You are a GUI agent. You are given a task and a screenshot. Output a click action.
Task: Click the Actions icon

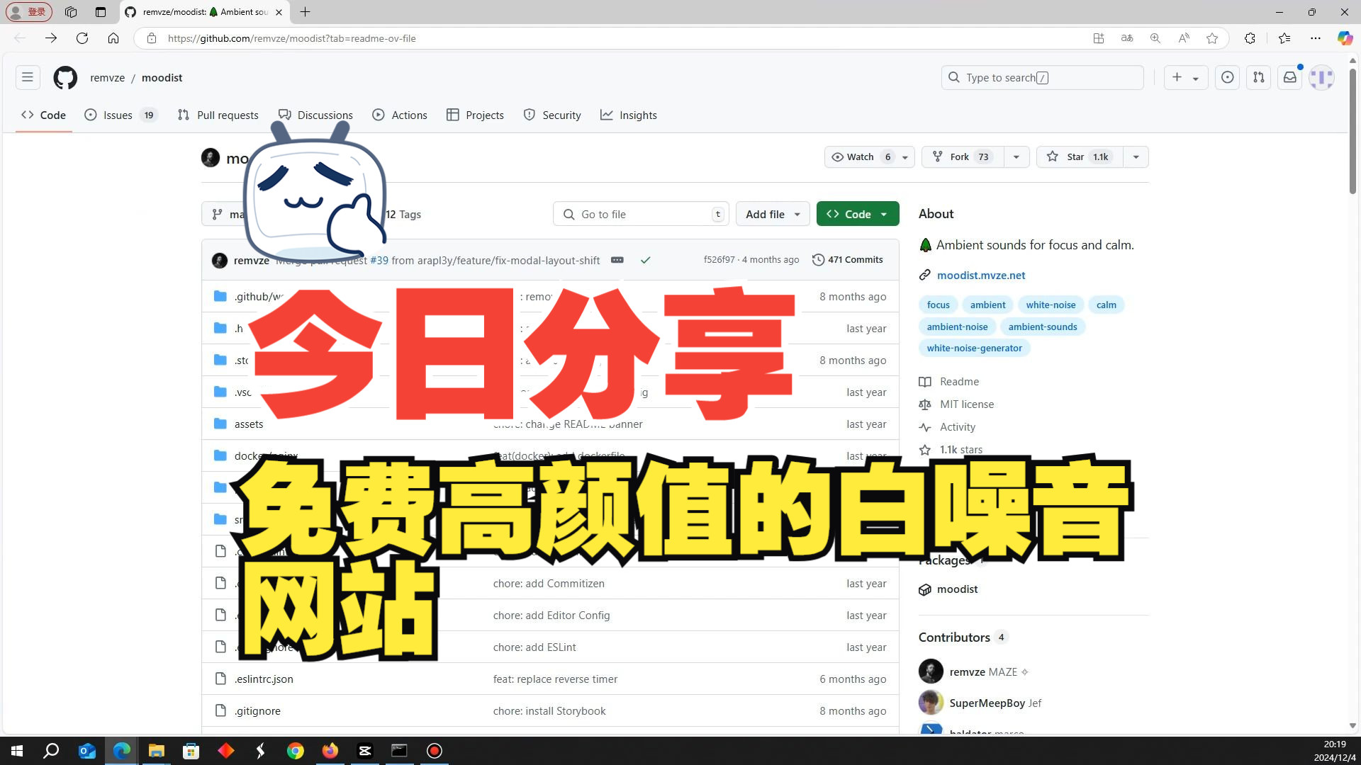pyautogui.click(x=379, y=114)
